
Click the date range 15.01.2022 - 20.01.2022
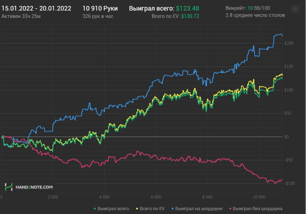click(x=36, y=9)
